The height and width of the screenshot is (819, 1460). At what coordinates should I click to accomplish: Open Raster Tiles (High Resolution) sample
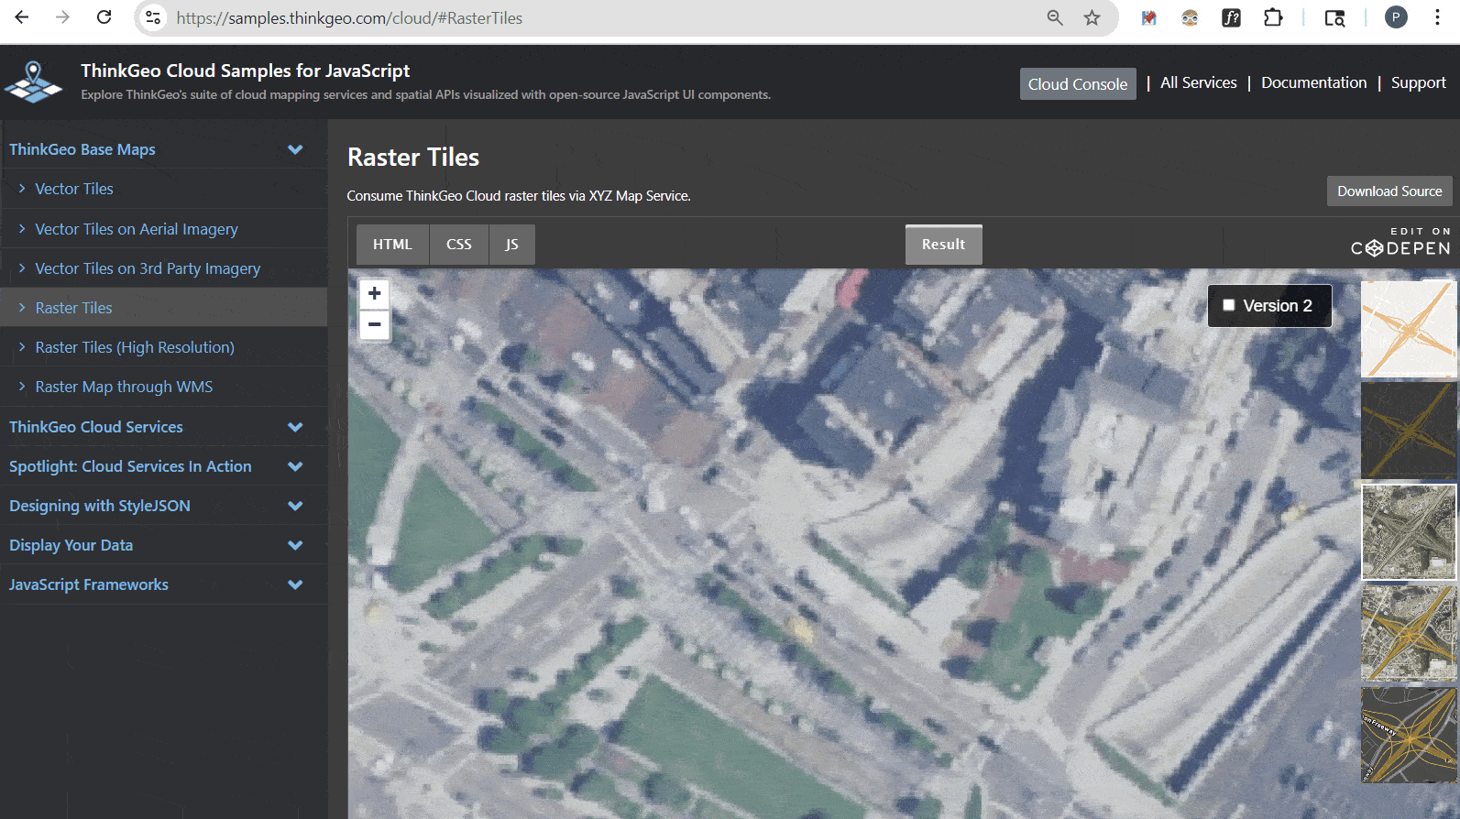135,347
